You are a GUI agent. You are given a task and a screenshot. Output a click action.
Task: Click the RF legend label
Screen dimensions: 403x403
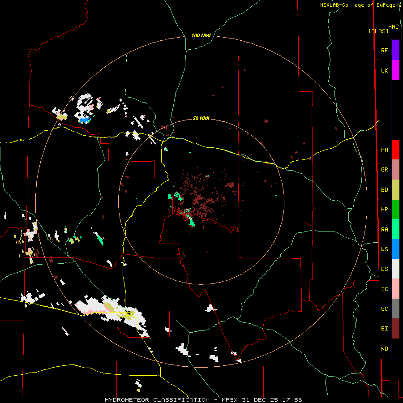(384, 51)
